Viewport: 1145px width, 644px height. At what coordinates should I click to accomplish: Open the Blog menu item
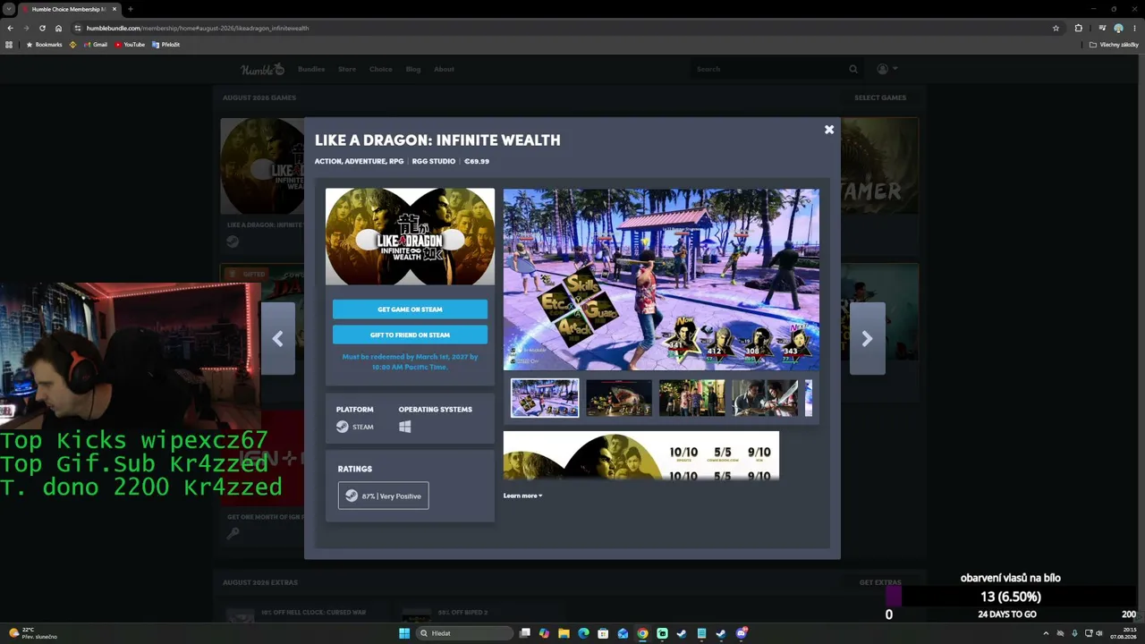(x=413, y=69)
